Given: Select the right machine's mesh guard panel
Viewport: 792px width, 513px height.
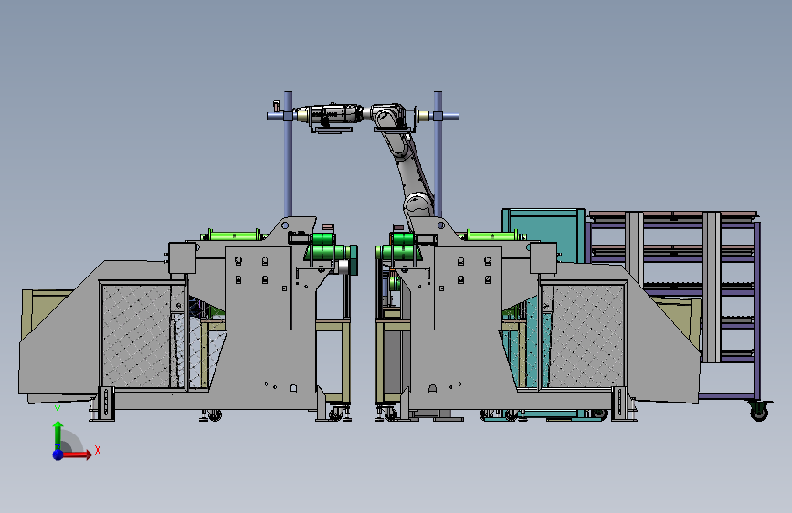Looking at the screenshot, I should [x=586, y=336].
